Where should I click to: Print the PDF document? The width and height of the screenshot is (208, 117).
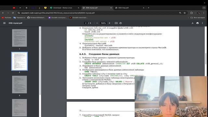[x=197, y=23]
